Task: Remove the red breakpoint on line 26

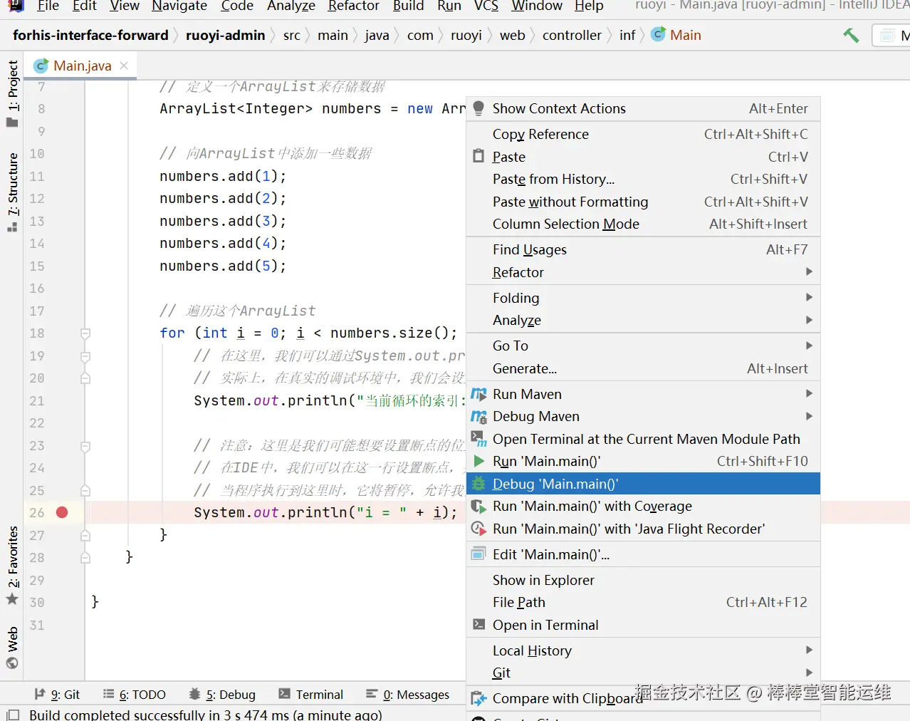Action: click(62, 512)
